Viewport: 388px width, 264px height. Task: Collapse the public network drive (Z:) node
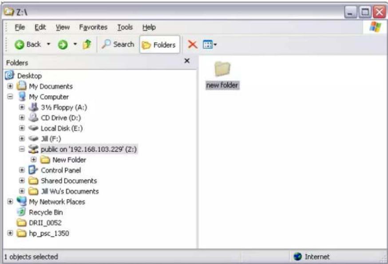[22, 149]
